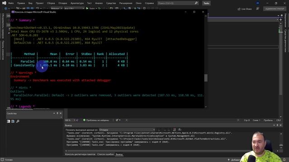
Task: Click the Стр: 8 line indicator
Action: point(247,120)
